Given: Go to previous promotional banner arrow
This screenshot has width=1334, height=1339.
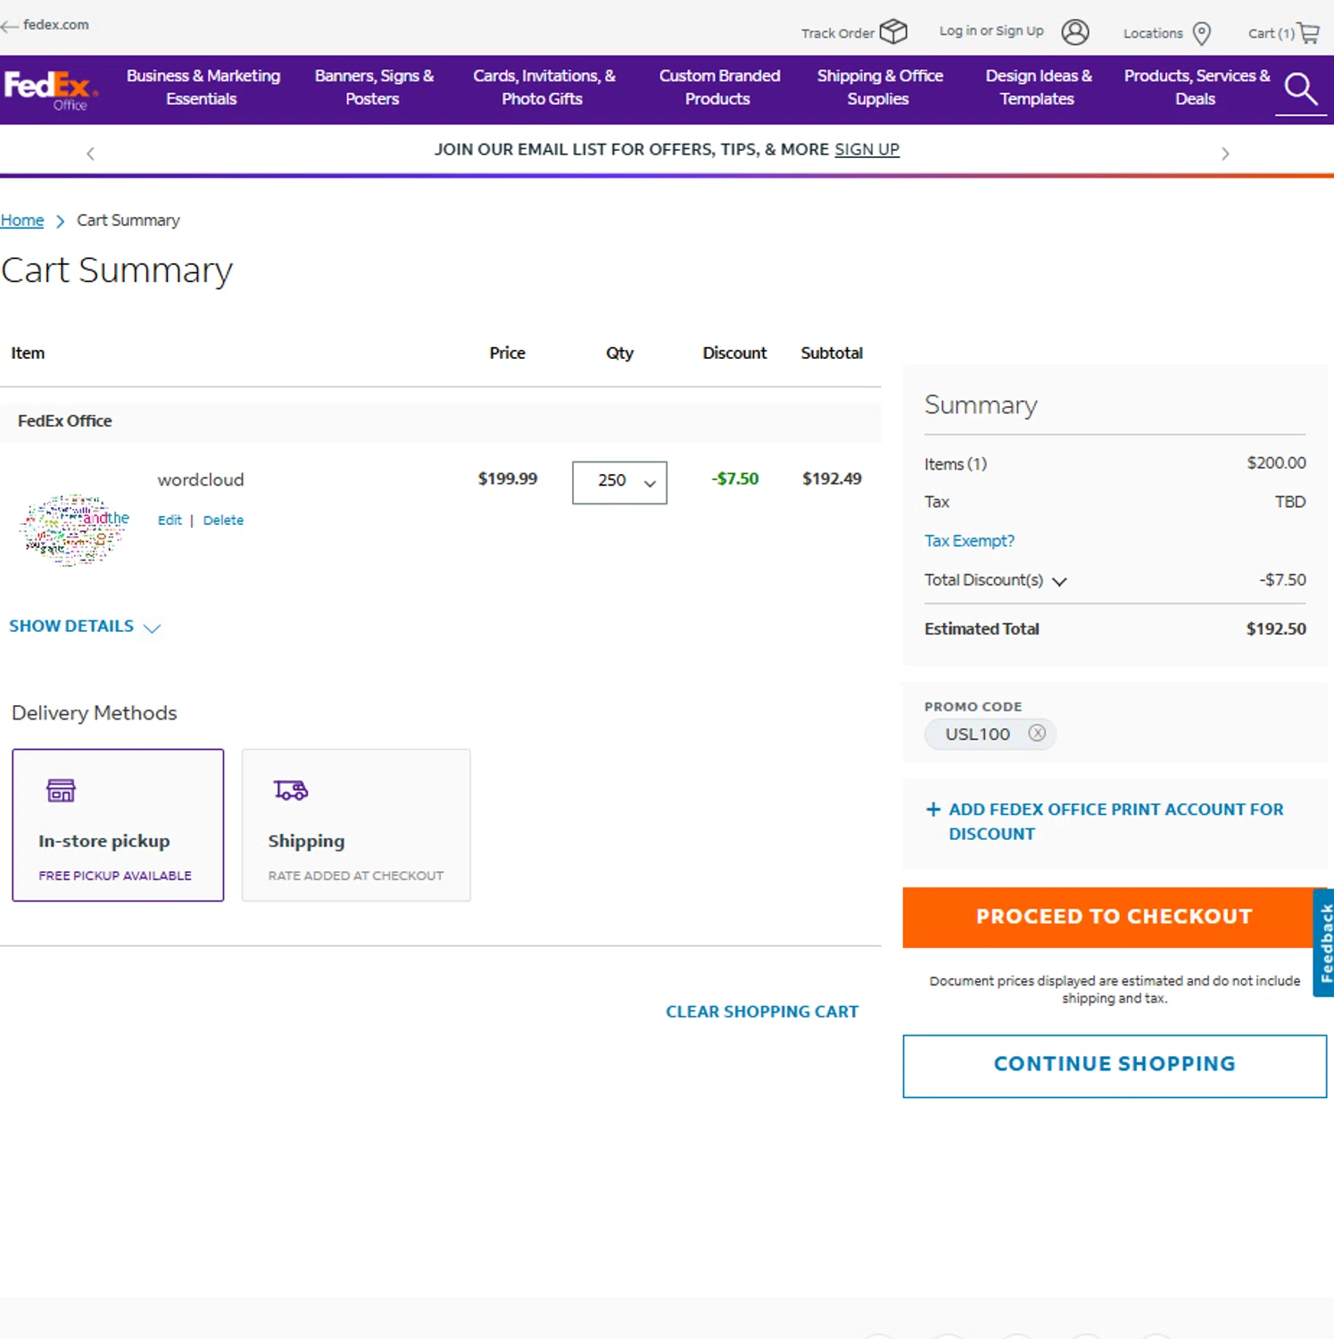Looking at the screenshot, I should pyautogui.click(x=90, y=154).
